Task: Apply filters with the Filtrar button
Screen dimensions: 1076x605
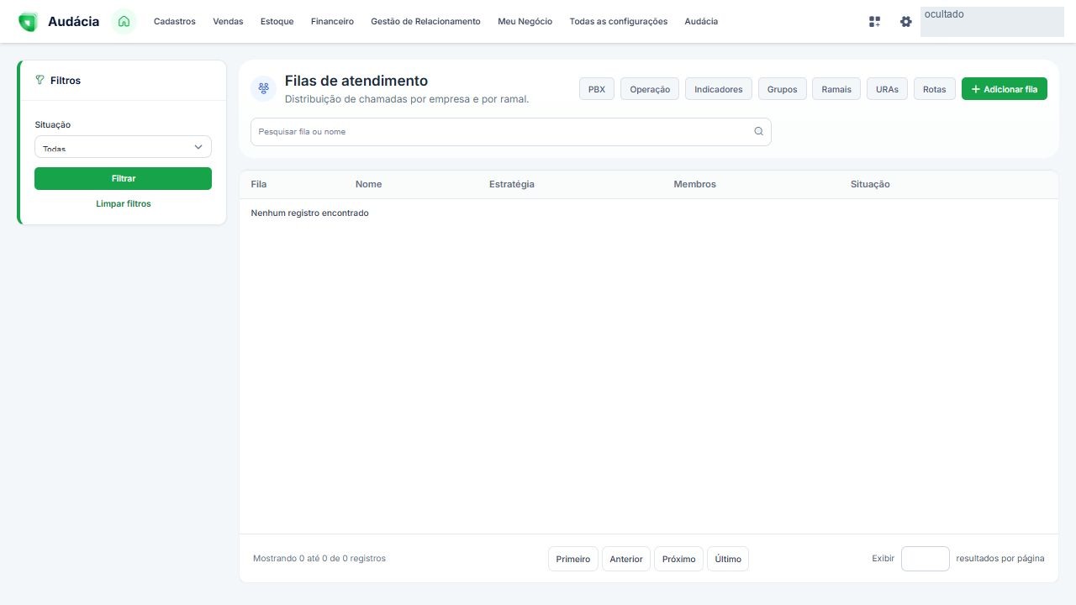Action: [123, 178]
